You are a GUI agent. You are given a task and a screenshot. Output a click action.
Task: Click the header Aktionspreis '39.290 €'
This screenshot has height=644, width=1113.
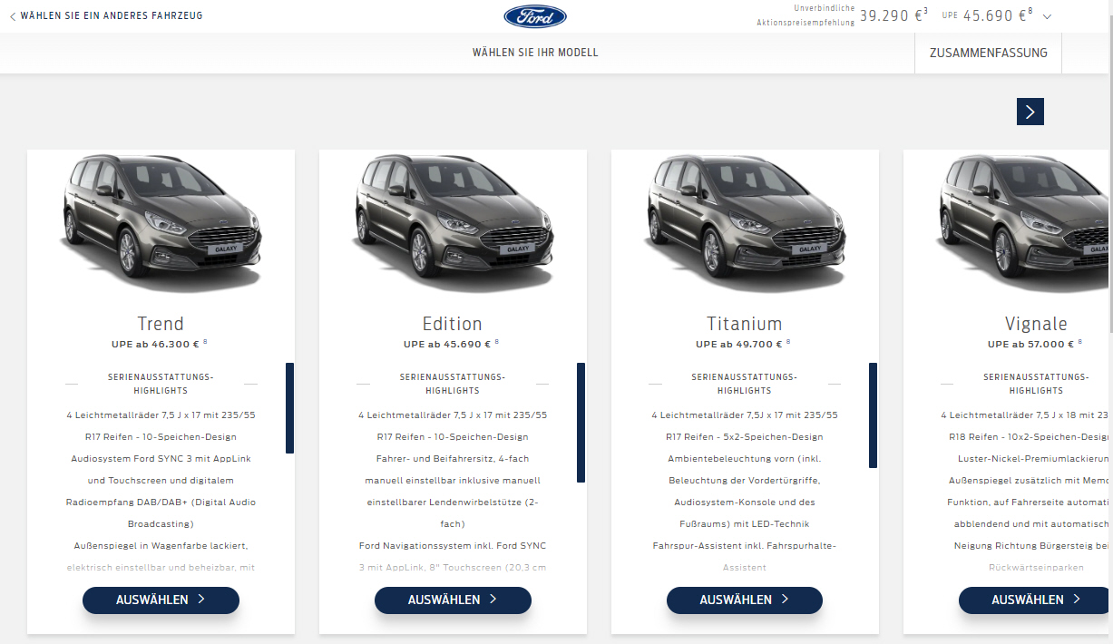(x=891, y=15)
